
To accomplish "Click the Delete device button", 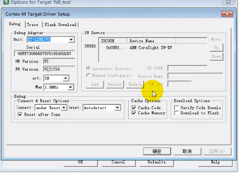I will pyautogui.click(x=115, y=84).
